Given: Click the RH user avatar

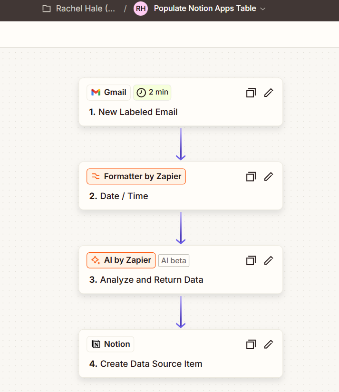Looking at the screenshot, I should [141, 9].
